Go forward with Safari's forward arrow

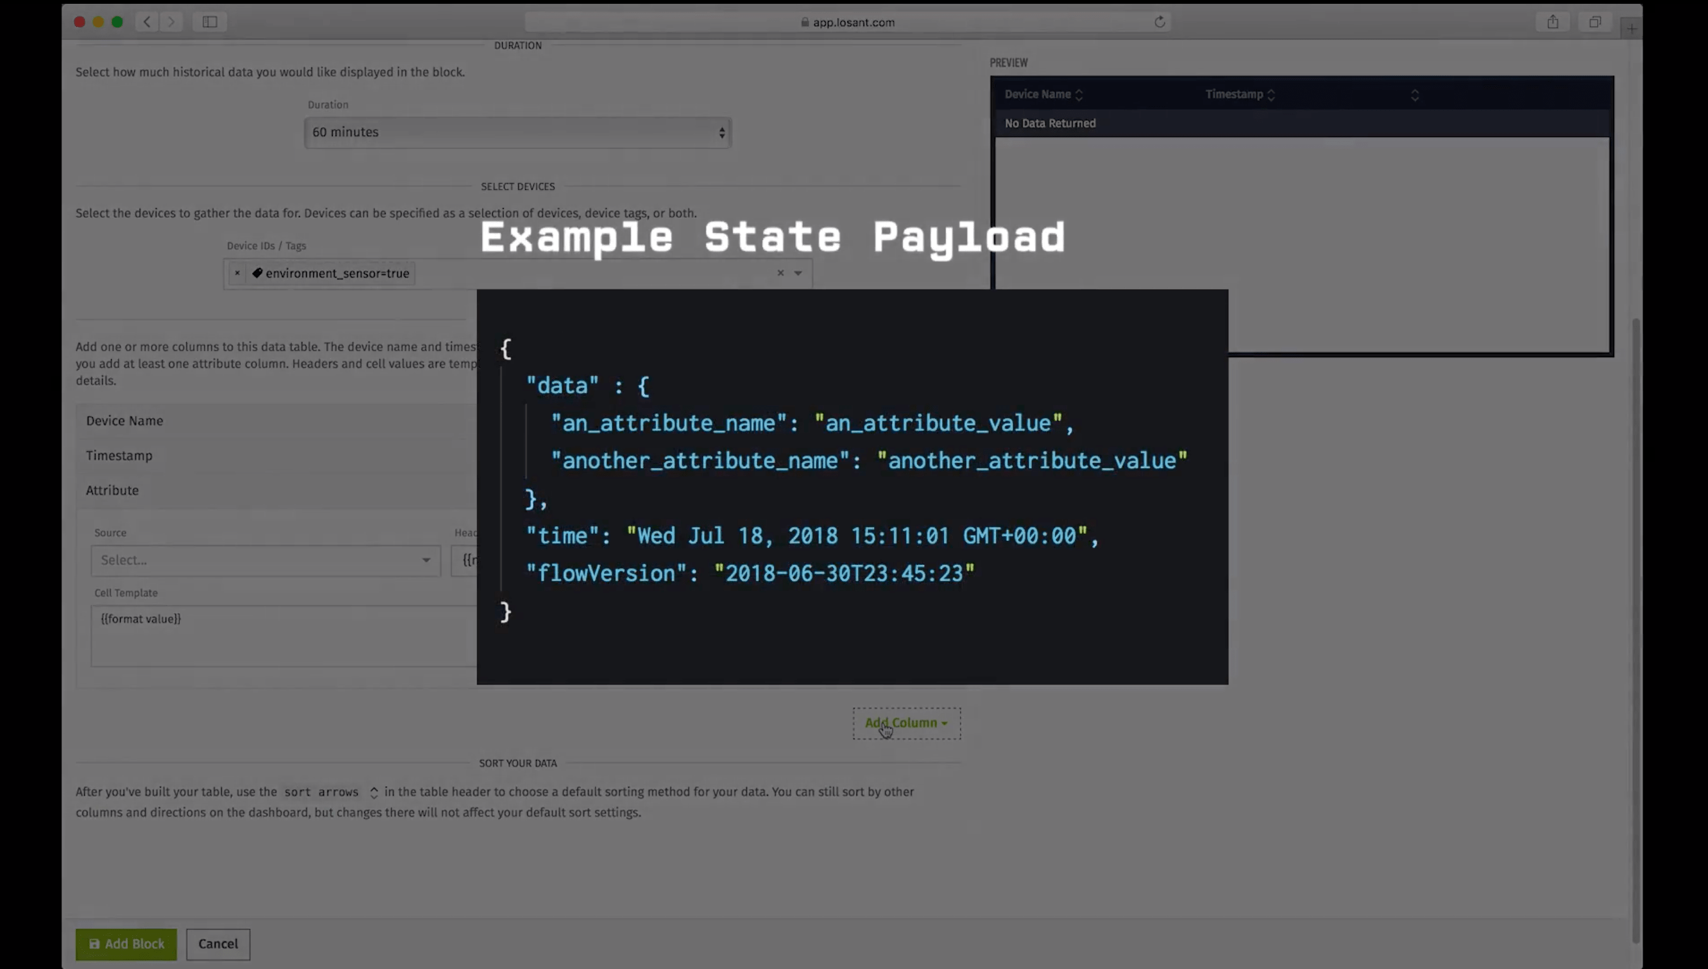tap(171, 22)
